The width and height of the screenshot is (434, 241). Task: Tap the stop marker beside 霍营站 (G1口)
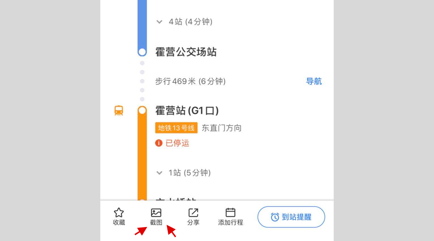click(142, 111)
